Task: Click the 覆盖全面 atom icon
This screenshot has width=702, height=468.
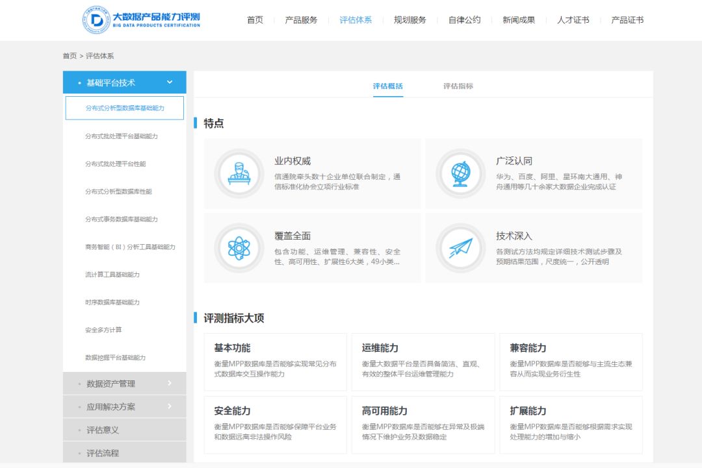Action: point(239,248)
